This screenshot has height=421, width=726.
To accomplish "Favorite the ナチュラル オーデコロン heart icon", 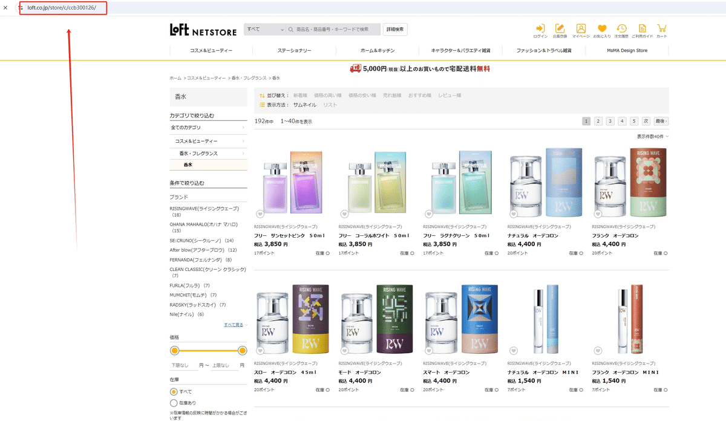I will (513, 214).
